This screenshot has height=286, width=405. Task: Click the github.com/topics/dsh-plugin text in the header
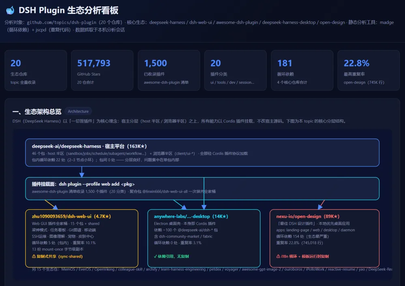point(62,22)
